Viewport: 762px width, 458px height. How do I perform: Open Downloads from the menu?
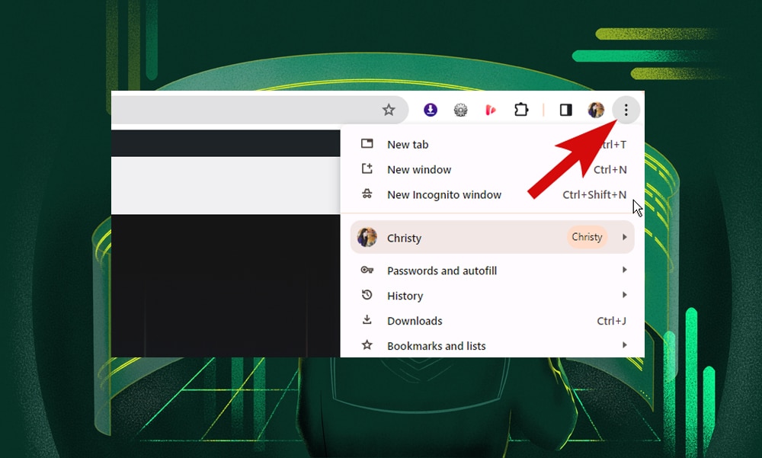pos(415,321)
